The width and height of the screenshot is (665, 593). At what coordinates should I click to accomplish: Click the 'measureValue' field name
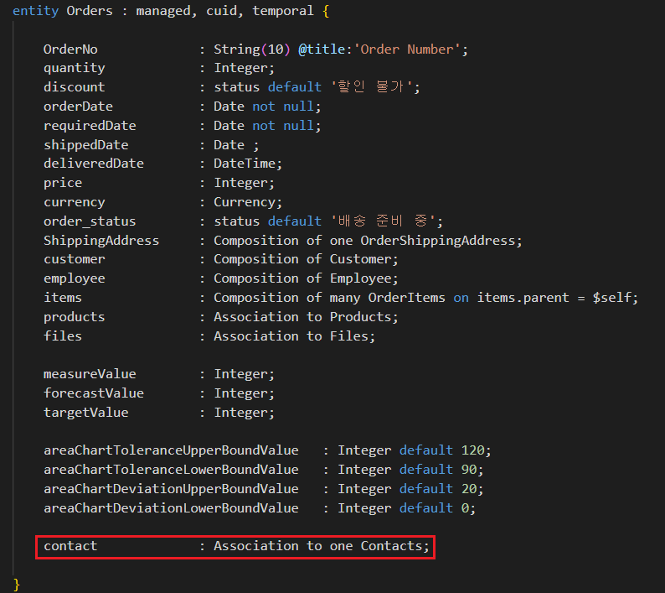point(90,374)
